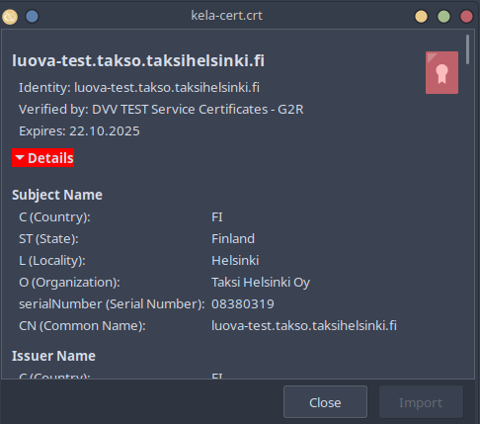Click the C (Country) label under Subject Name

tap(54, 217)
